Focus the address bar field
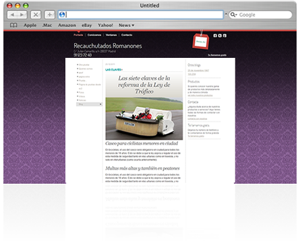300x249 pixels. pyautogui.click(x=141, y=15)
